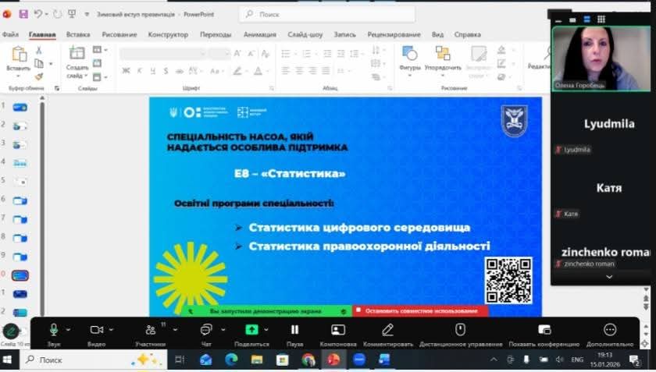The height and width of the screenshot is (372, 656).
Task: Switch to the Анимация ribbon tab
Action: point(259,34)
